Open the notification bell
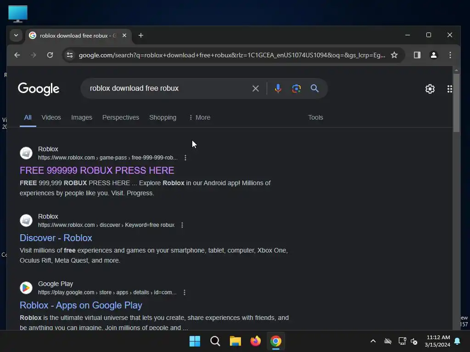The image size is (470, 352). click(458, 341)
